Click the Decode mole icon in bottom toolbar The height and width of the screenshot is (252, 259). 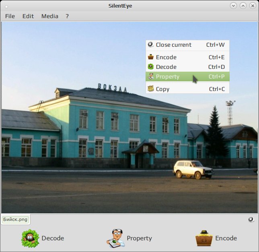(30, 238)
